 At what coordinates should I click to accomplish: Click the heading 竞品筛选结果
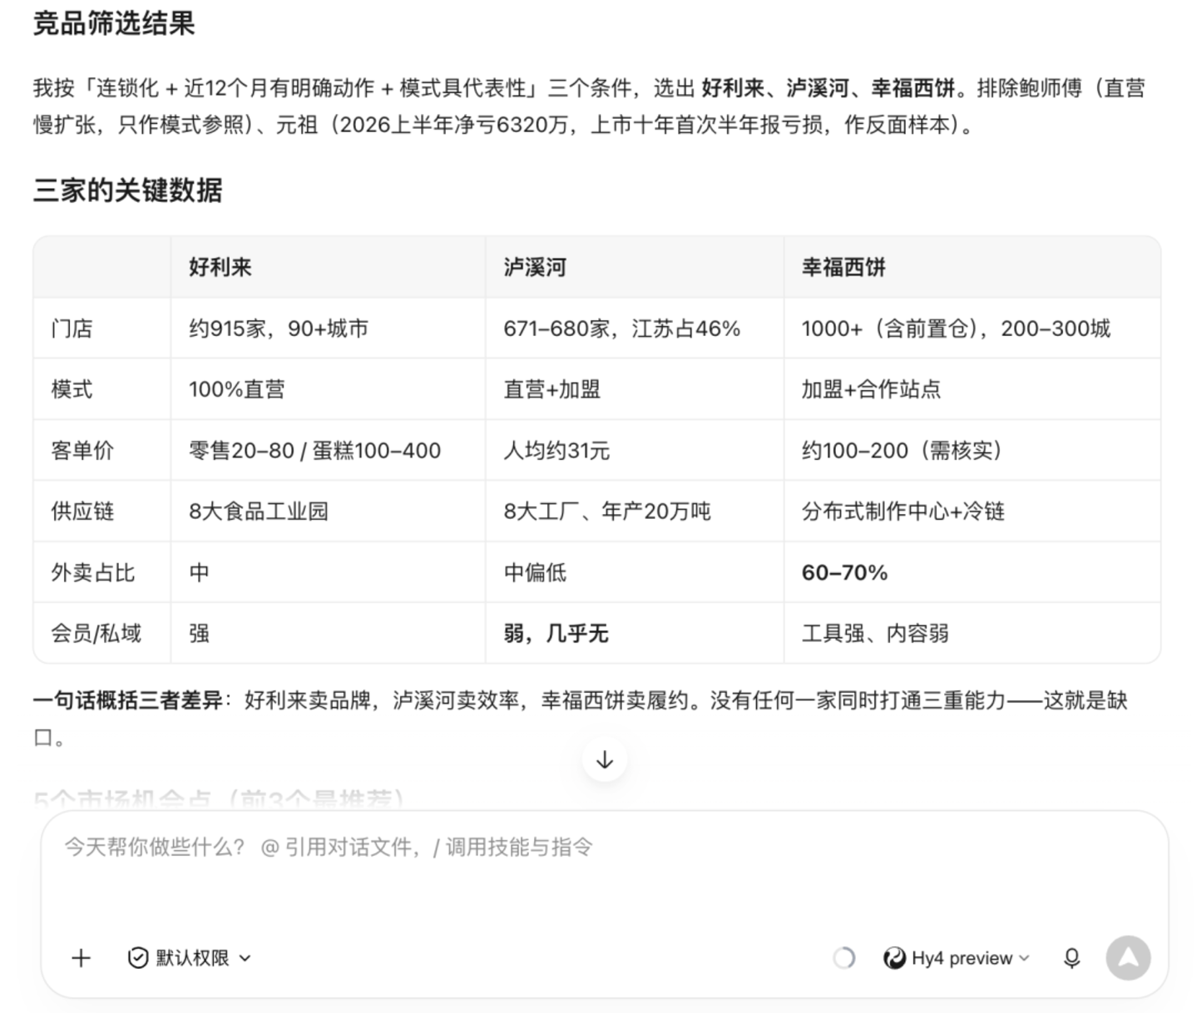coord(114,23)
